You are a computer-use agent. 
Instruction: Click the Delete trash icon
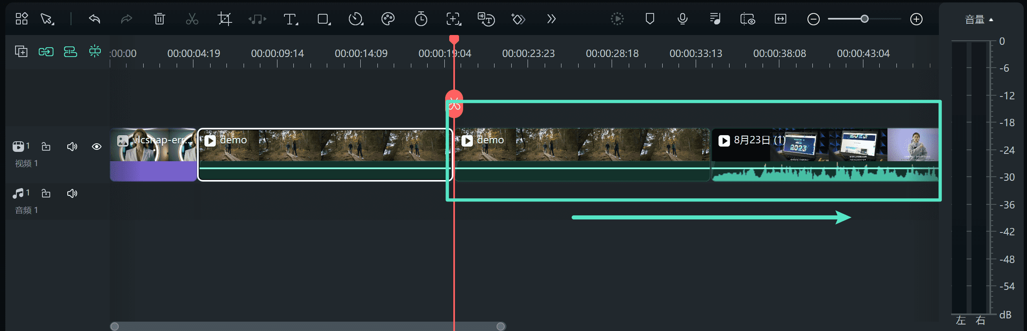(159, 19)
